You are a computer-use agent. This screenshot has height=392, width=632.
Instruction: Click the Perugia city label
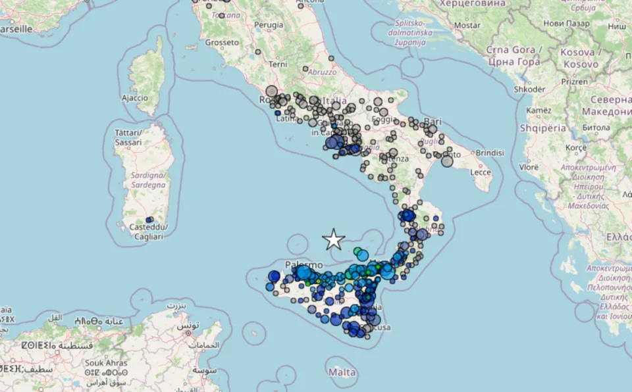(269, 25)
